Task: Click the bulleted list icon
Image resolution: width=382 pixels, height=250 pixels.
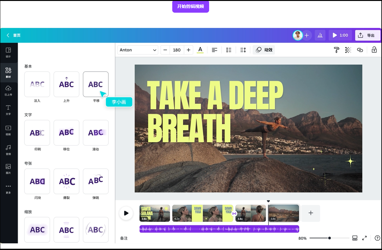Action: pos(229,50)
